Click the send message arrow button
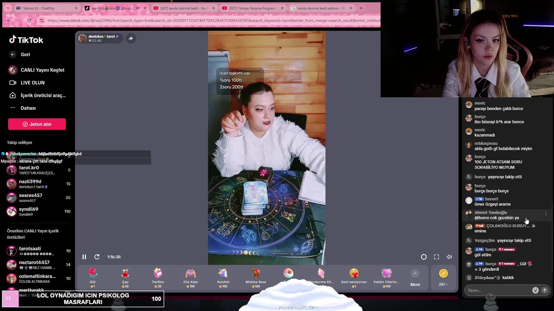The width and height of the screenshot is (554, 311). (545, 290)
